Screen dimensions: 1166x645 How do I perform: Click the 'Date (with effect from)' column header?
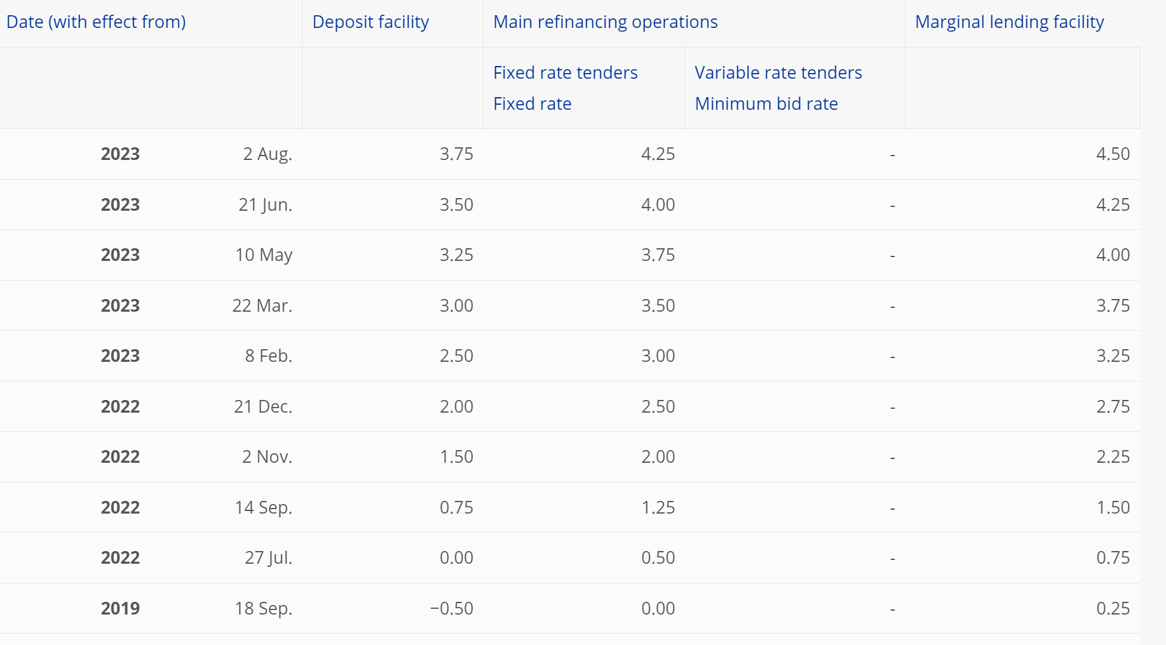coord(96,22)
